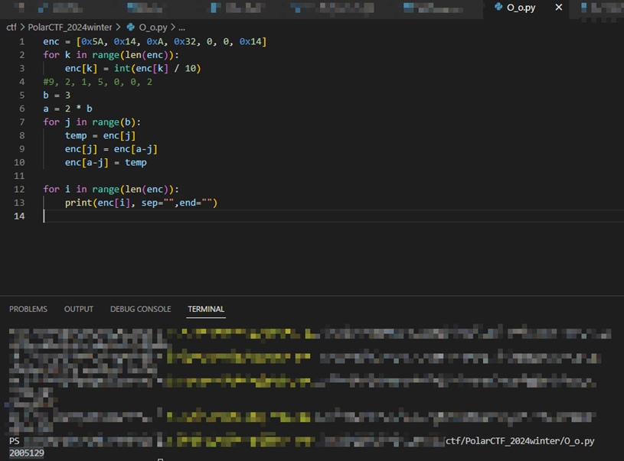
Task: Close the O_o.py editor tab
Action: (558, 7)
